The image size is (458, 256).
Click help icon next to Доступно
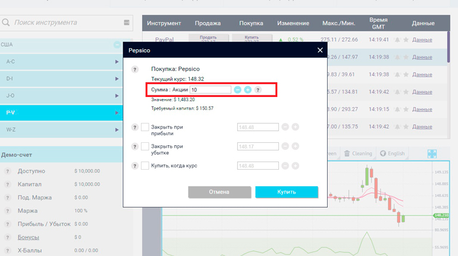8,171
